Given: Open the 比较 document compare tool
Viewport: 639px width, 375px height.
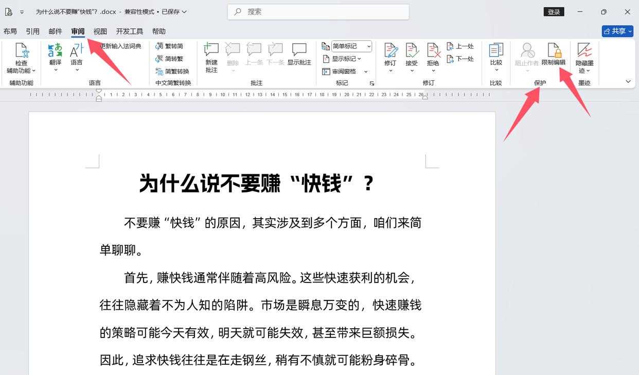Looking at the screenshot, I should pyautogui.click(x=495, y=57).
